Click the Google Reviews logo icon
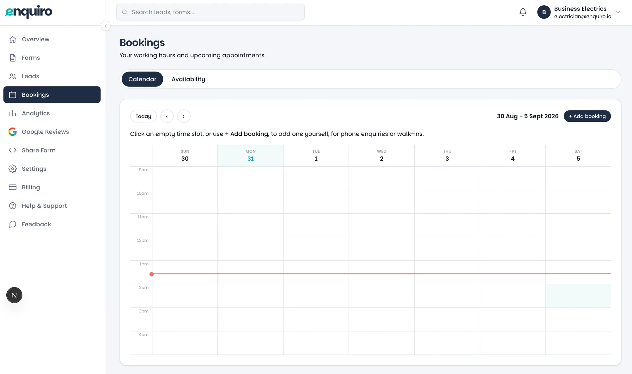Image resolution: width=632 pixels, height=374 pixels. pyautogui.click(x=13, y=132)
